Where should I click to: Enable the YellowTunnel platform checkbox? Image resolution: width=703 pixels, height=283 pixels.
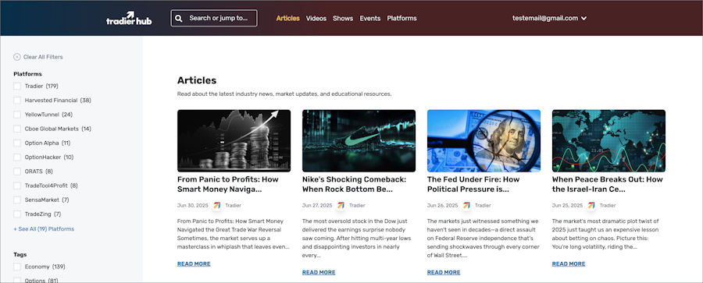click(17, 115)
